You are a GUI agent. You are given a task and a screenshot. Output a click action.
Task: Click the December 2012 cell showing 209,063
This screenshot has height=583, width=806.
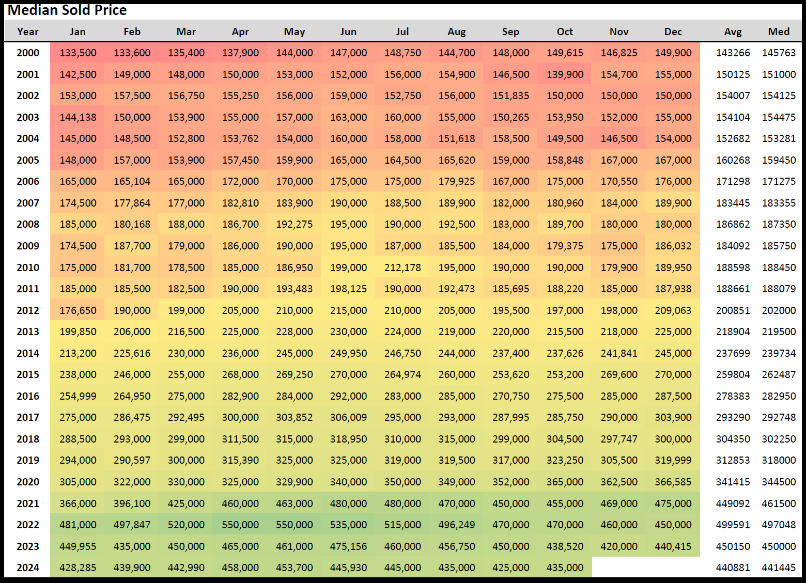[x=673, y=310]
